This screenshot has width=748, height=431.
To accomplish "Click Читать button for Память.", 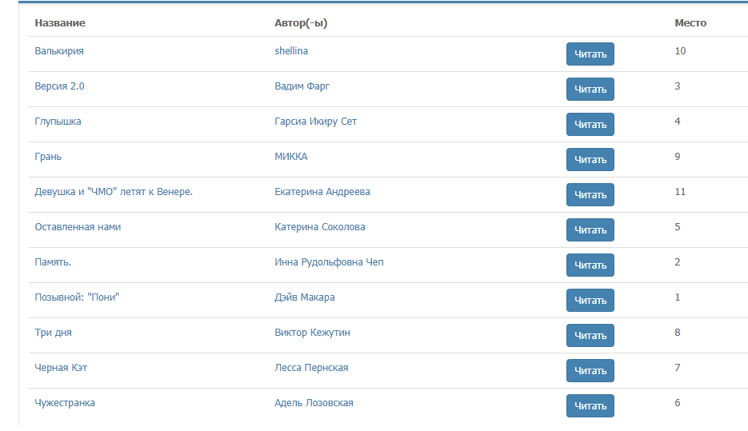I will (x=590, y=265).
